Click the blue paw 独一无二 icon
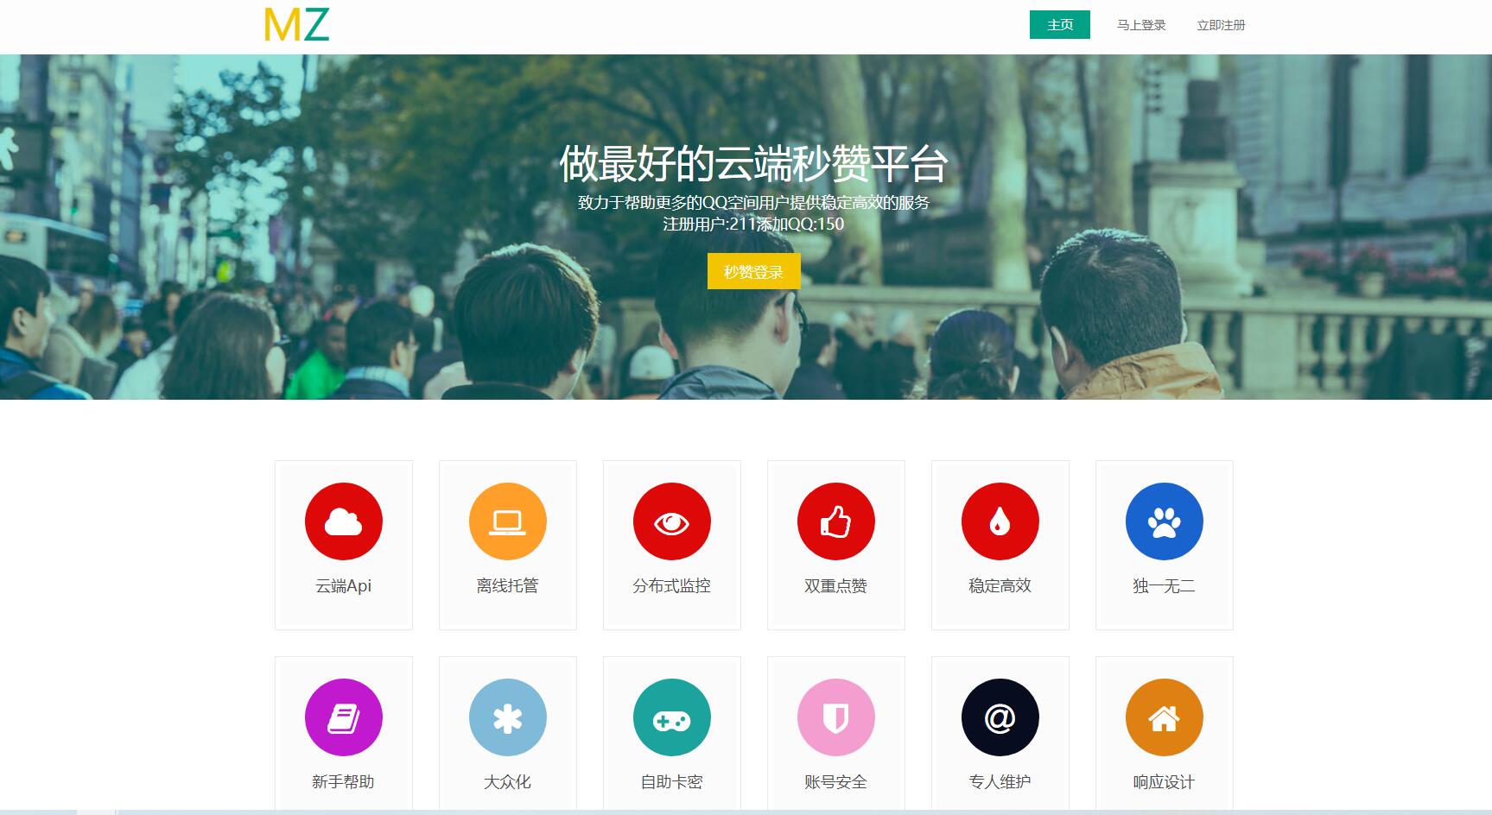 click(1164, 521)
